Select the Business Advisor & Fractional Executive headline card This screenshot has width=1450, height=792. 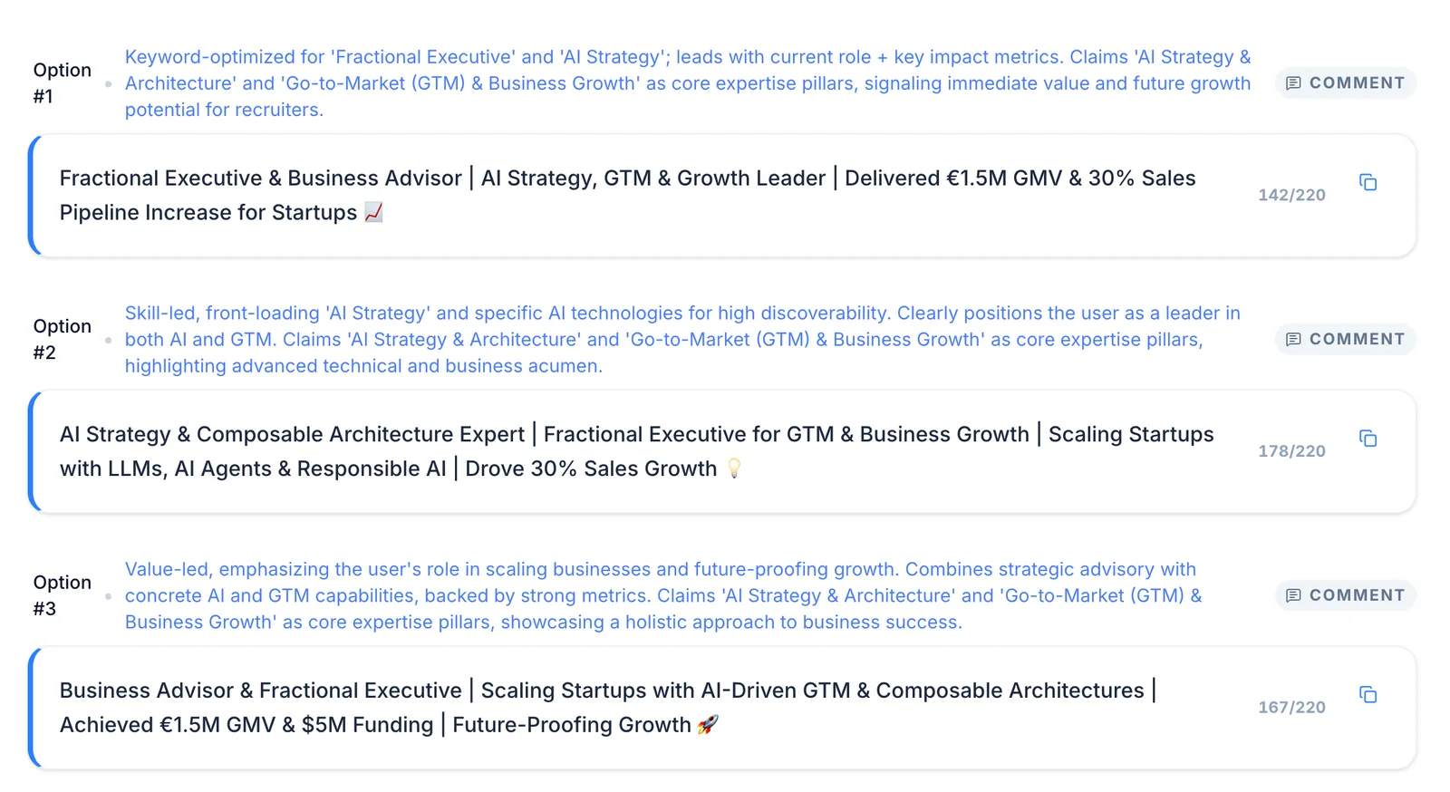[x=722, y=708]
